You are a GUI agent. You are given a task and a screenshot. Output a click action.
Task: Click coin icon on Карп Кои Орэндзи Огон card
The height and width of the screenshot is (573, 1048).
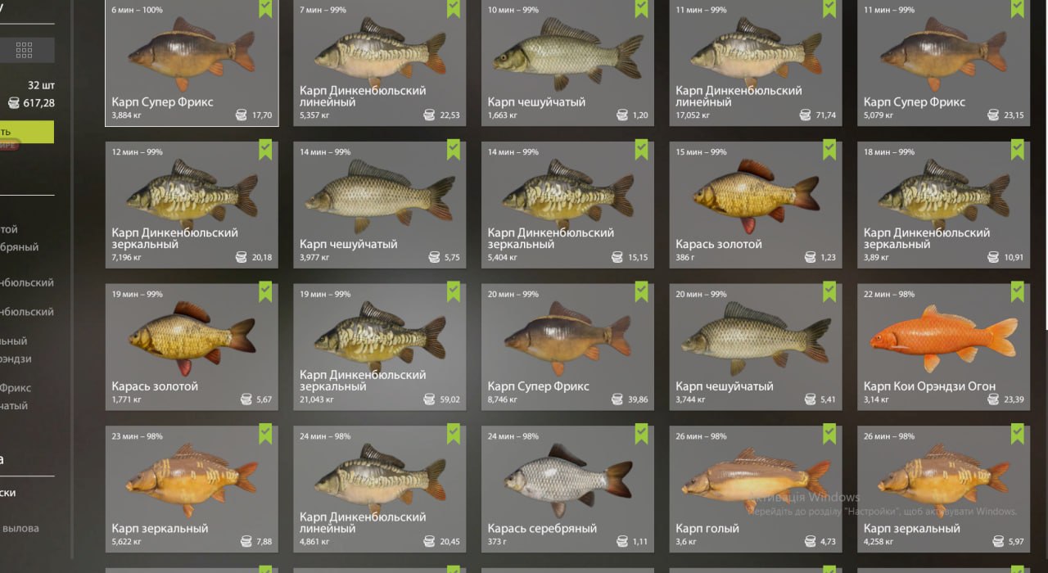[x=993, y=399]
